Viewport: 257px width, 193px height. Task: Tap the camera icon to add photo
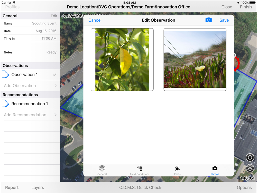(x=208, y=20)
